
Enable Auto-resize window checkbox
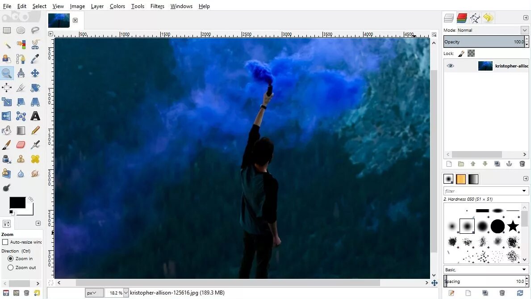click(5, 242)
